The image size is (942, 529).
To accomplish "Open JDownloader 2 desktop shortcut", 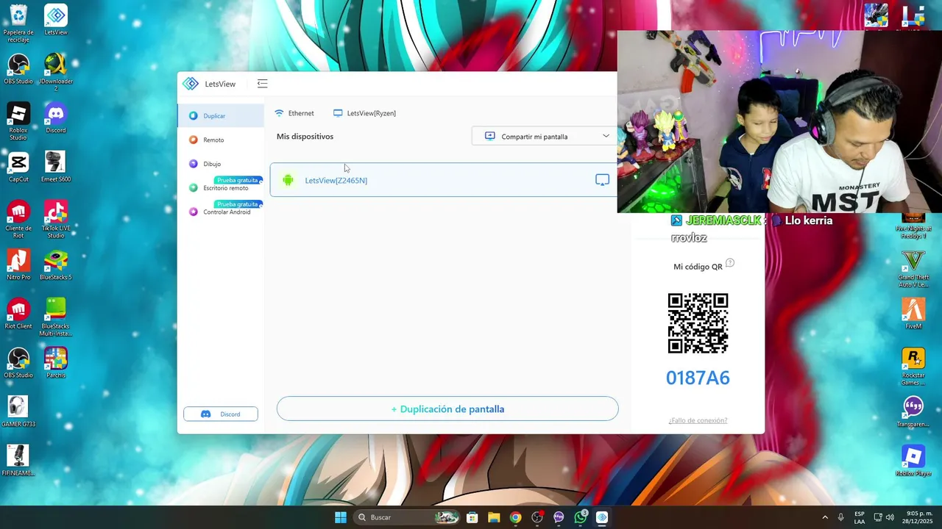I will tap(55, 72).
